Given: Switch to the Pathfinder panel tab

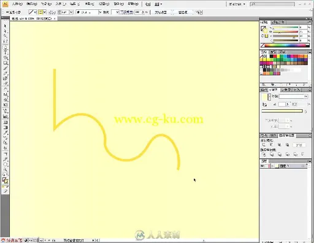Looking at the screenshot, I should [x=287, y=136].
